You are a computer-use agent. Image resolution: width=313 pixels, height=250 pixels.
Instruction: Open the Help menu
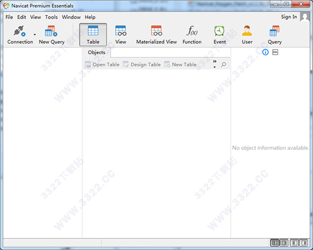point(90,17)
